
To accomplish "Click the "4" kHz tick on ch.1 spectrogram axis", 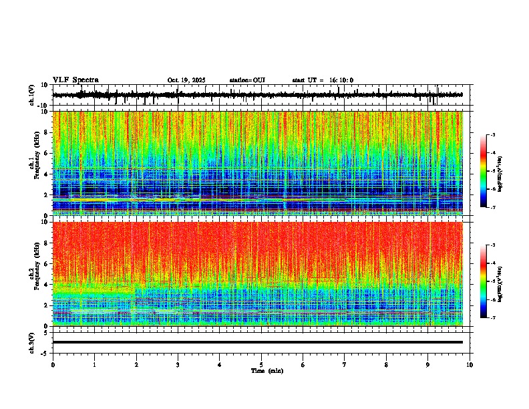I will [x=47, y=174].
